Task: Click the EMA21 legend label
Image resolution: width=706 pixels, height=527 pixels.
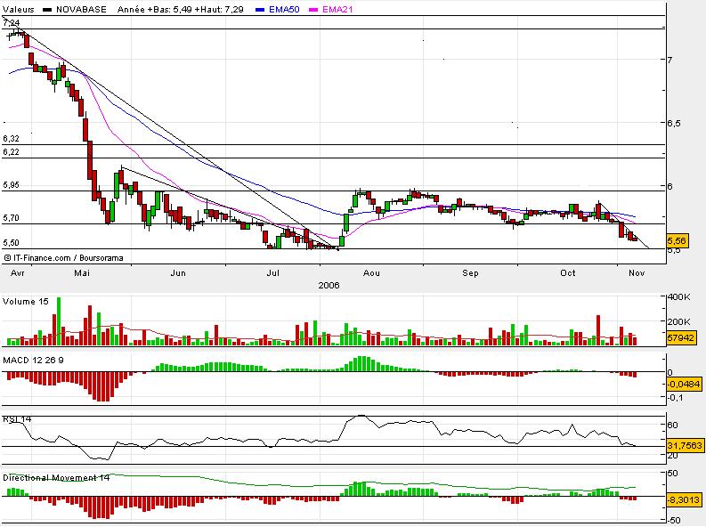Action: (x=337, y=9)
